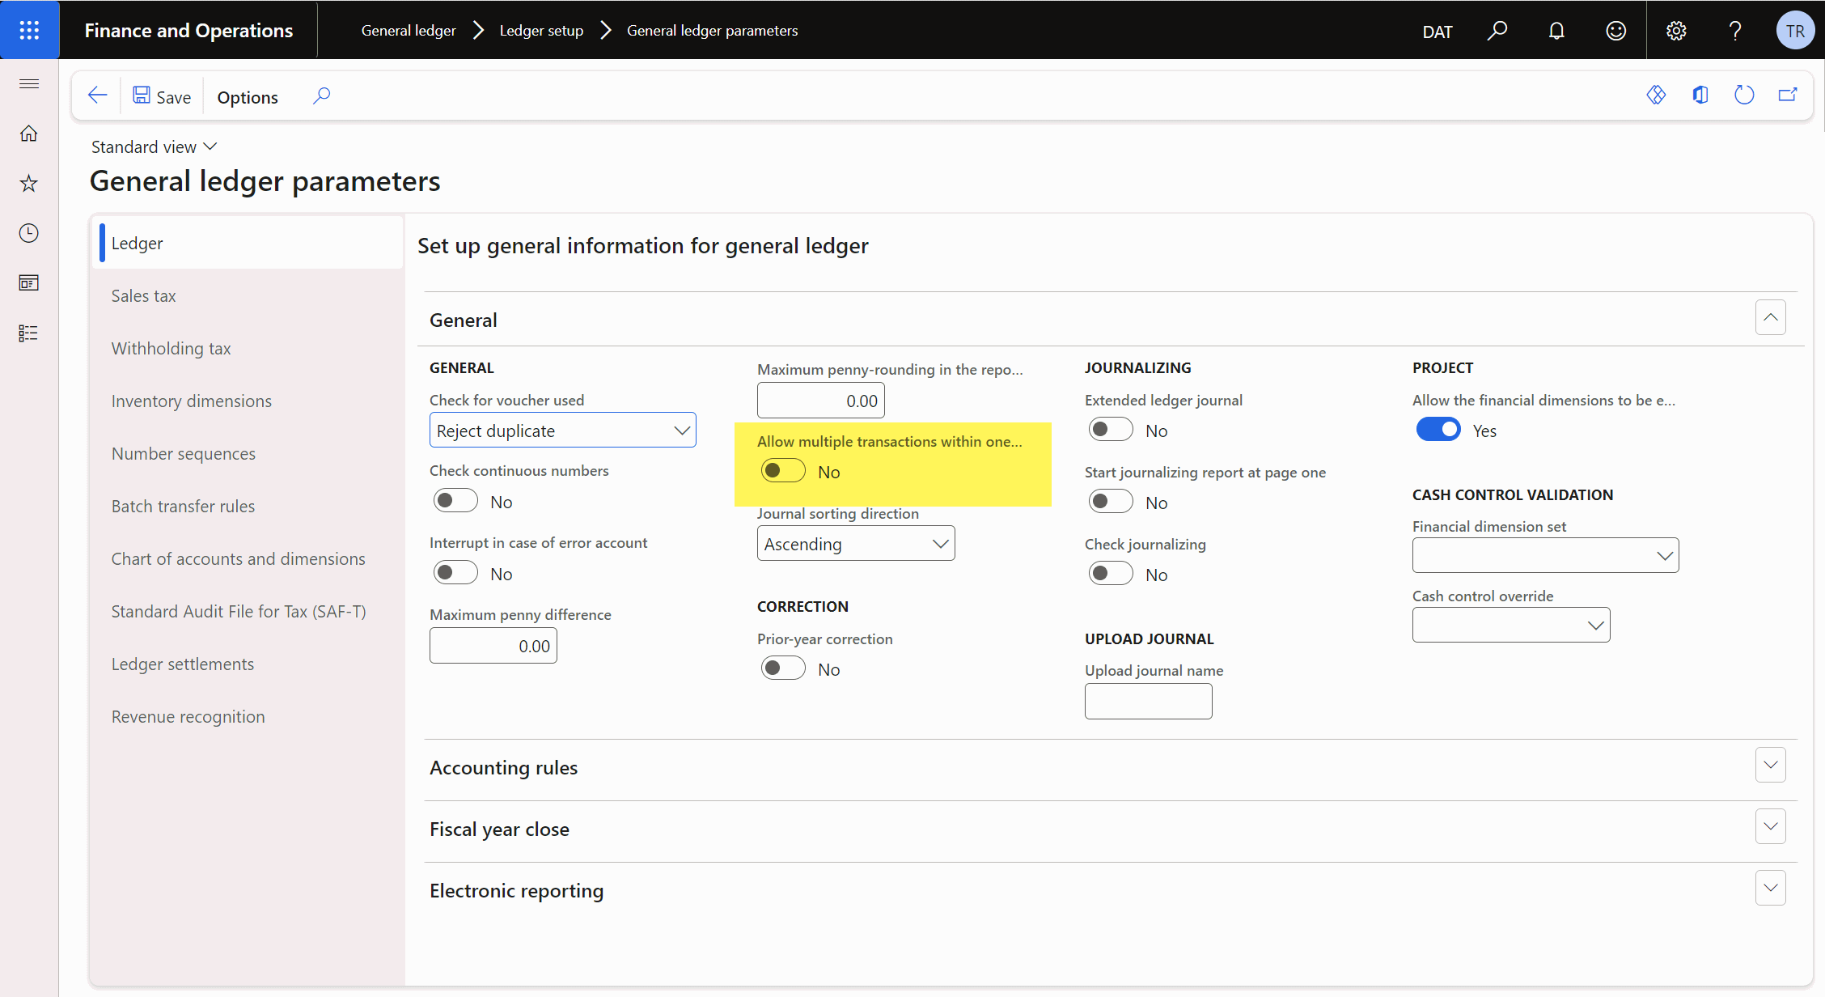Expand the Fiscal year close section

pyautogui.click(x=1770, y=826)
